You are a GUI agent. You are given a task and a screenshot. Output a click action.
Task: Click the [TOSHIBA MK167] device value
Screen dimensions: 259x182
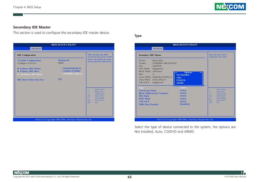tap(72, 74)
